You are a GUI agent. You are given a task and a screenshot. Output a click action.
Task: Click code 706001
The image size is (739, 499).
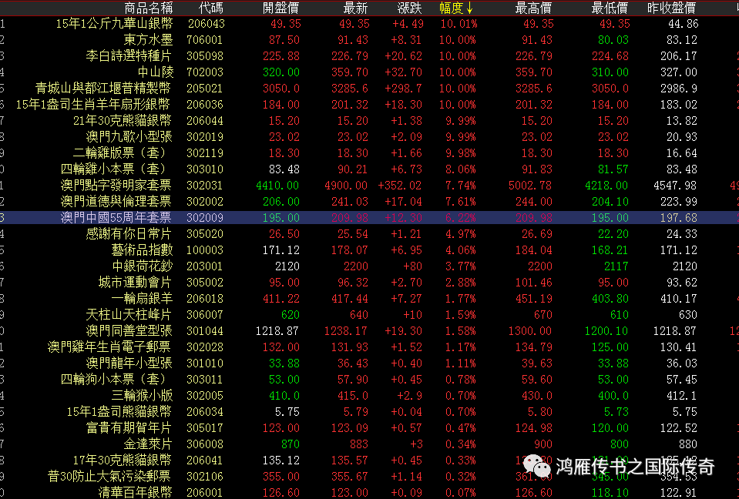[204, 40]
